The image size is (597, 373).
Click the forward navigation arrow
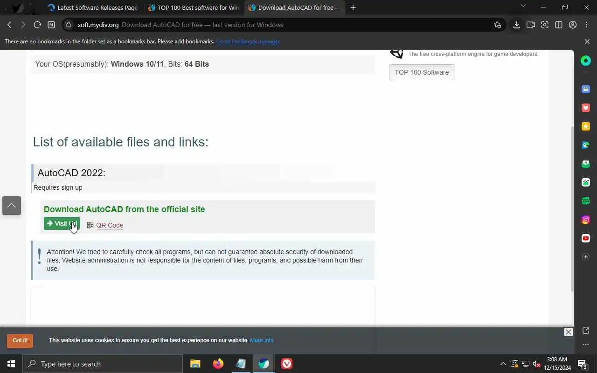[x=23, y=25]
